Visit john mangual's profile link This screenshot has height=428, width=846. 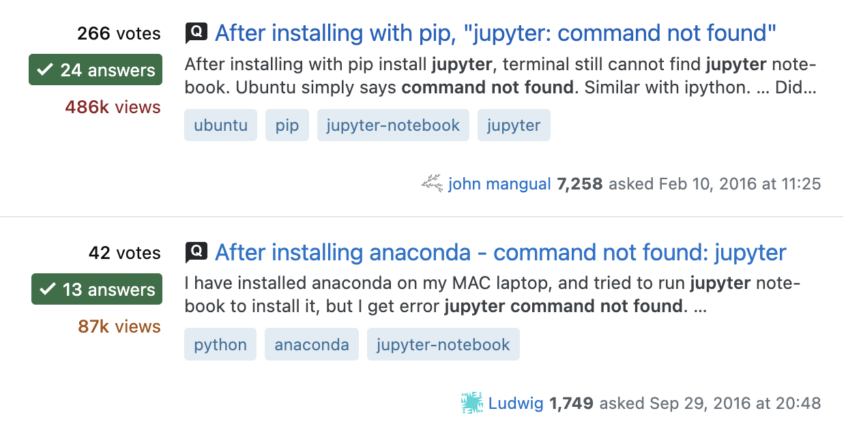[500, 183]
